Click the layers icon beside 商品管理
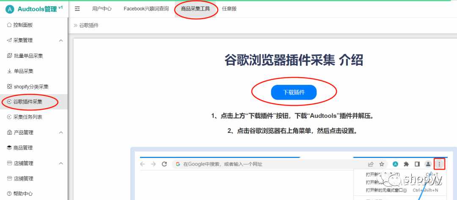This screenshot has width=457, height=200. coord(9,148)
